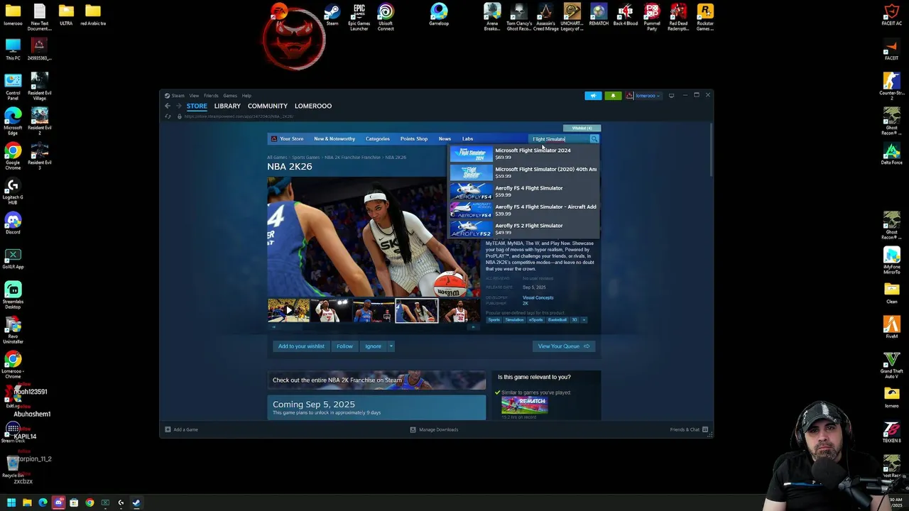Image resolution: width=909 pixels, height=511 pixels.
Task: Reload the Steam store page
Action: coord(168,116)
